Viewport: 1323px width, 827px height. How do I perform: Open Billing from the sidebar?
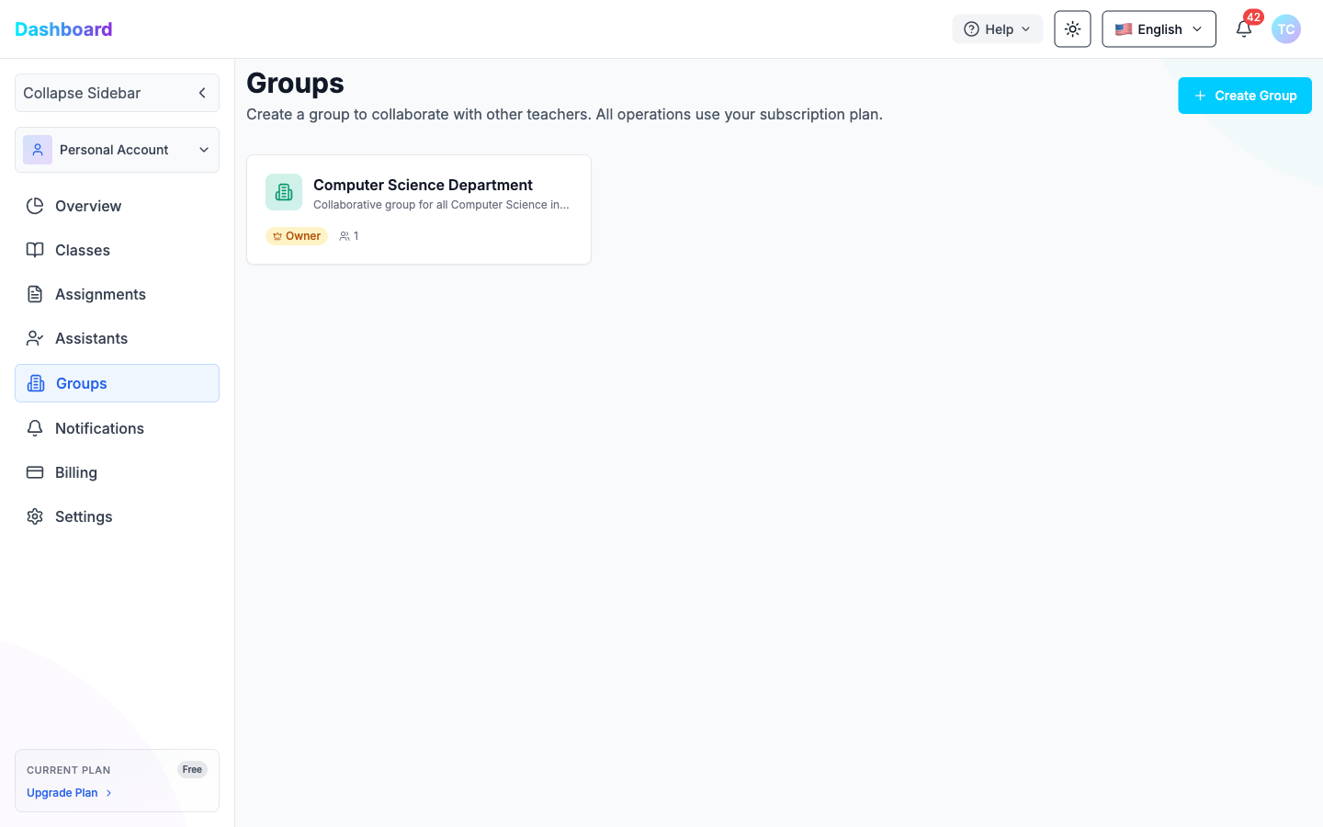(x=75, y=472)
